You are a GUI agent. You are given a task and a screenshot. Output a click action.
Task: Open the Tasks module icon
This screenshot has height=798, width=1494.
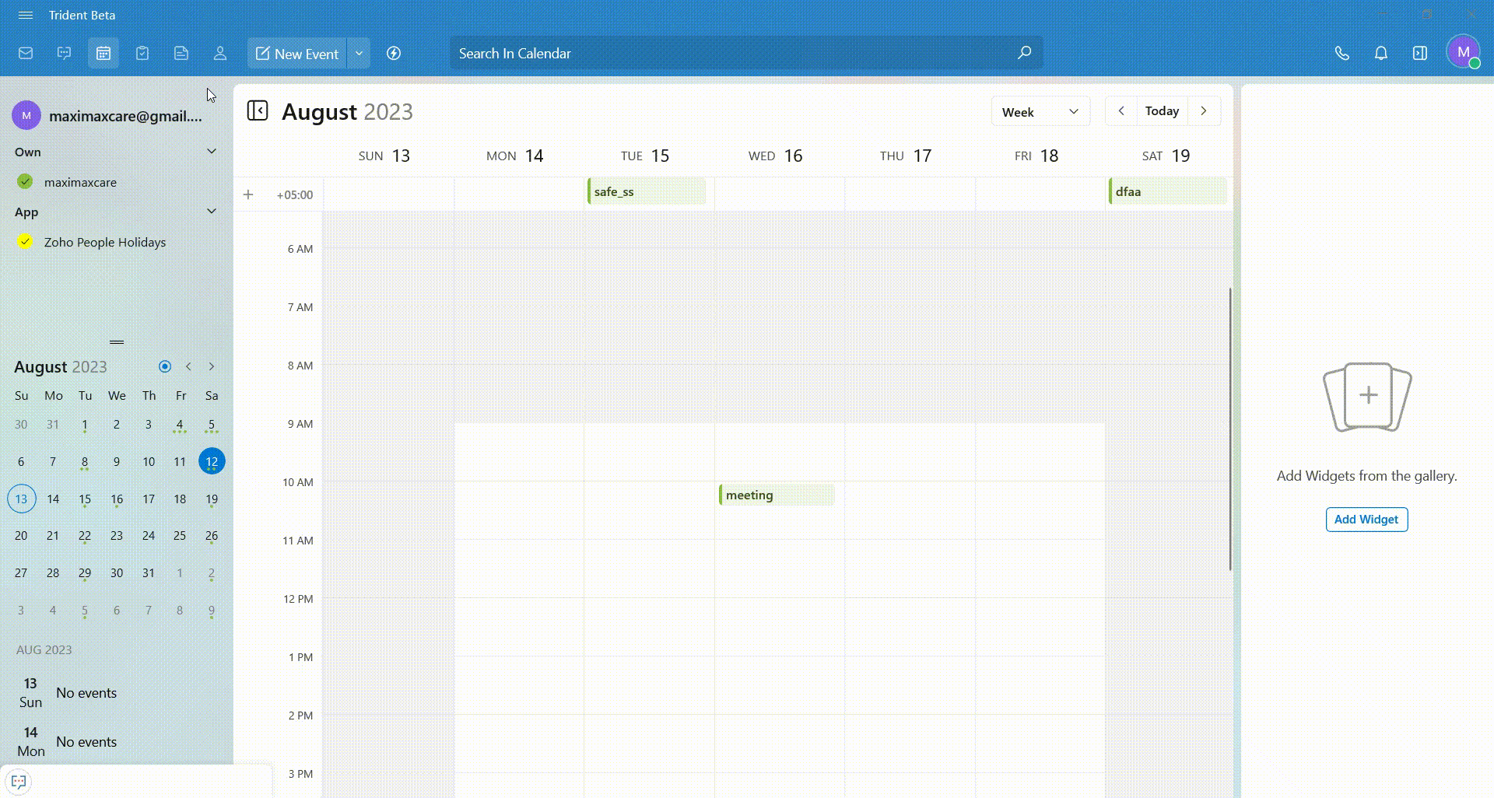tap(142, 54)
